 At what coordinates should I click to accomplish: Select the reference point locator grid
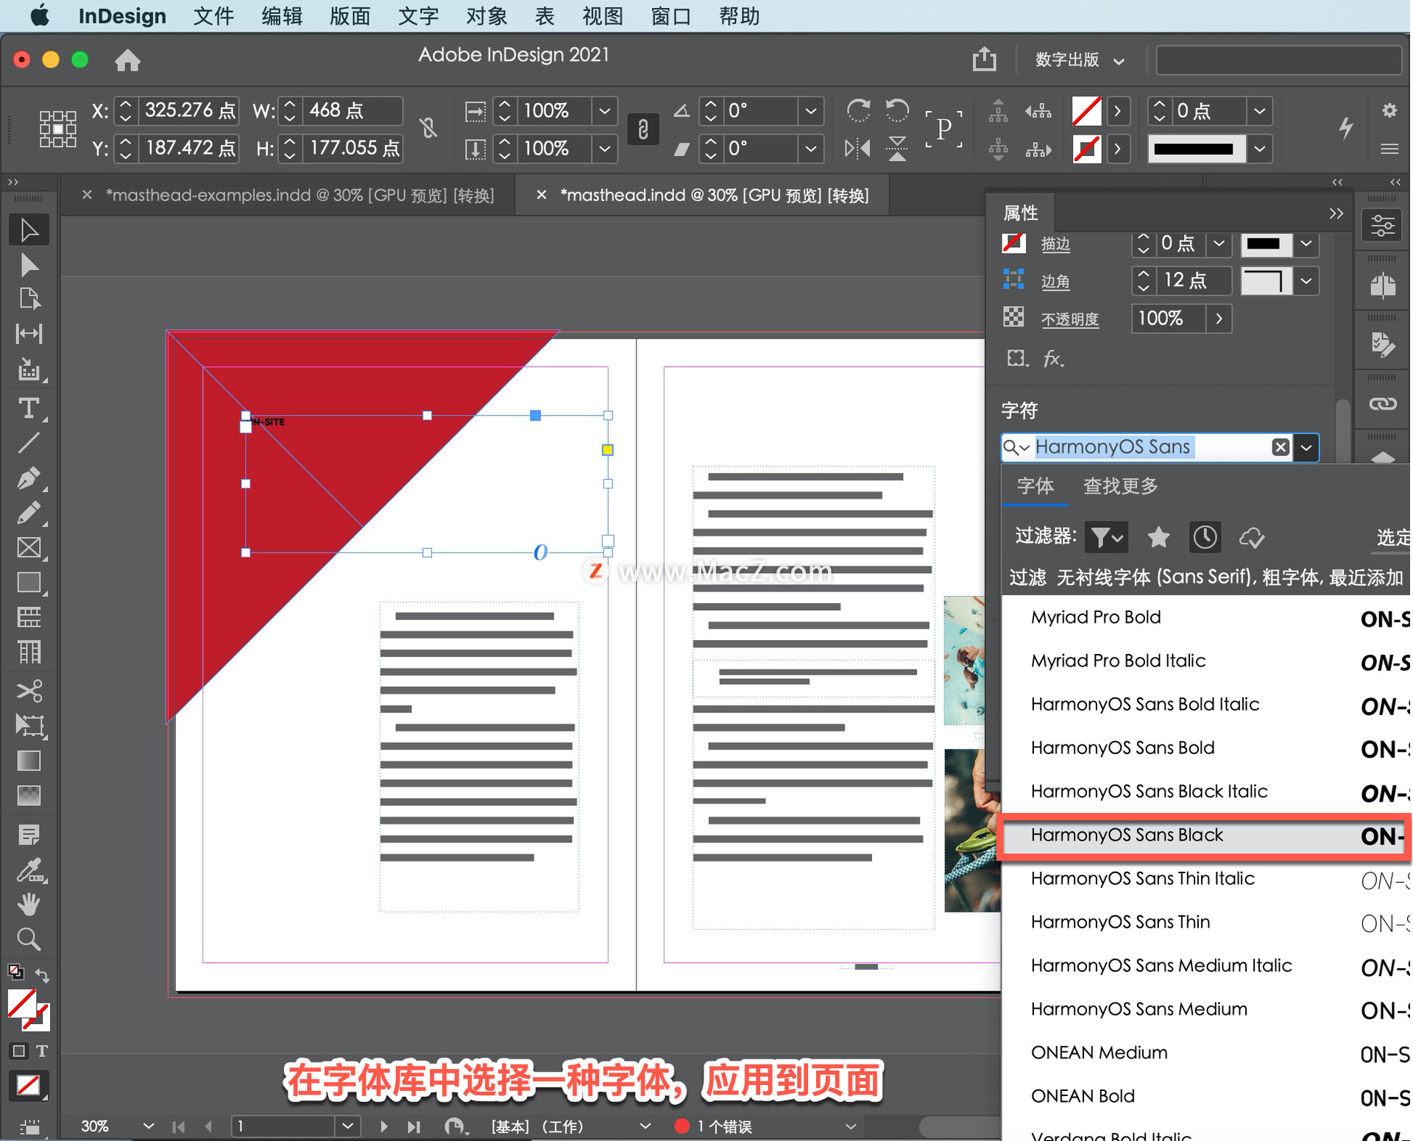point(57,129)
